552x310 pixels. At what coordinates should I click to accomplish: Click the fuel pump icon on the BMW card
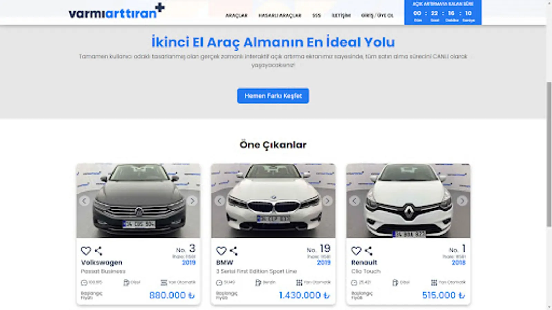258,282
